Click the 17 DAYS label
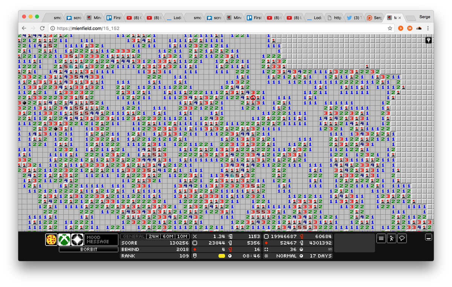This screenshot has width=452, height=287. (321, 256)
